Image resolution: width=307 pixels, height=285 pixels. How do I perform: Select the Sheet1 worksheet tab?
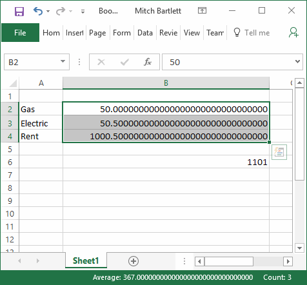coord(86,260)
